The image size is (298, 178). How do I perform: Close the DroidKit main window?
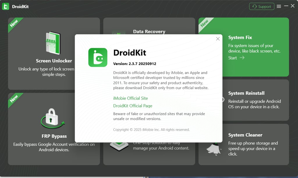coord(293,6)
